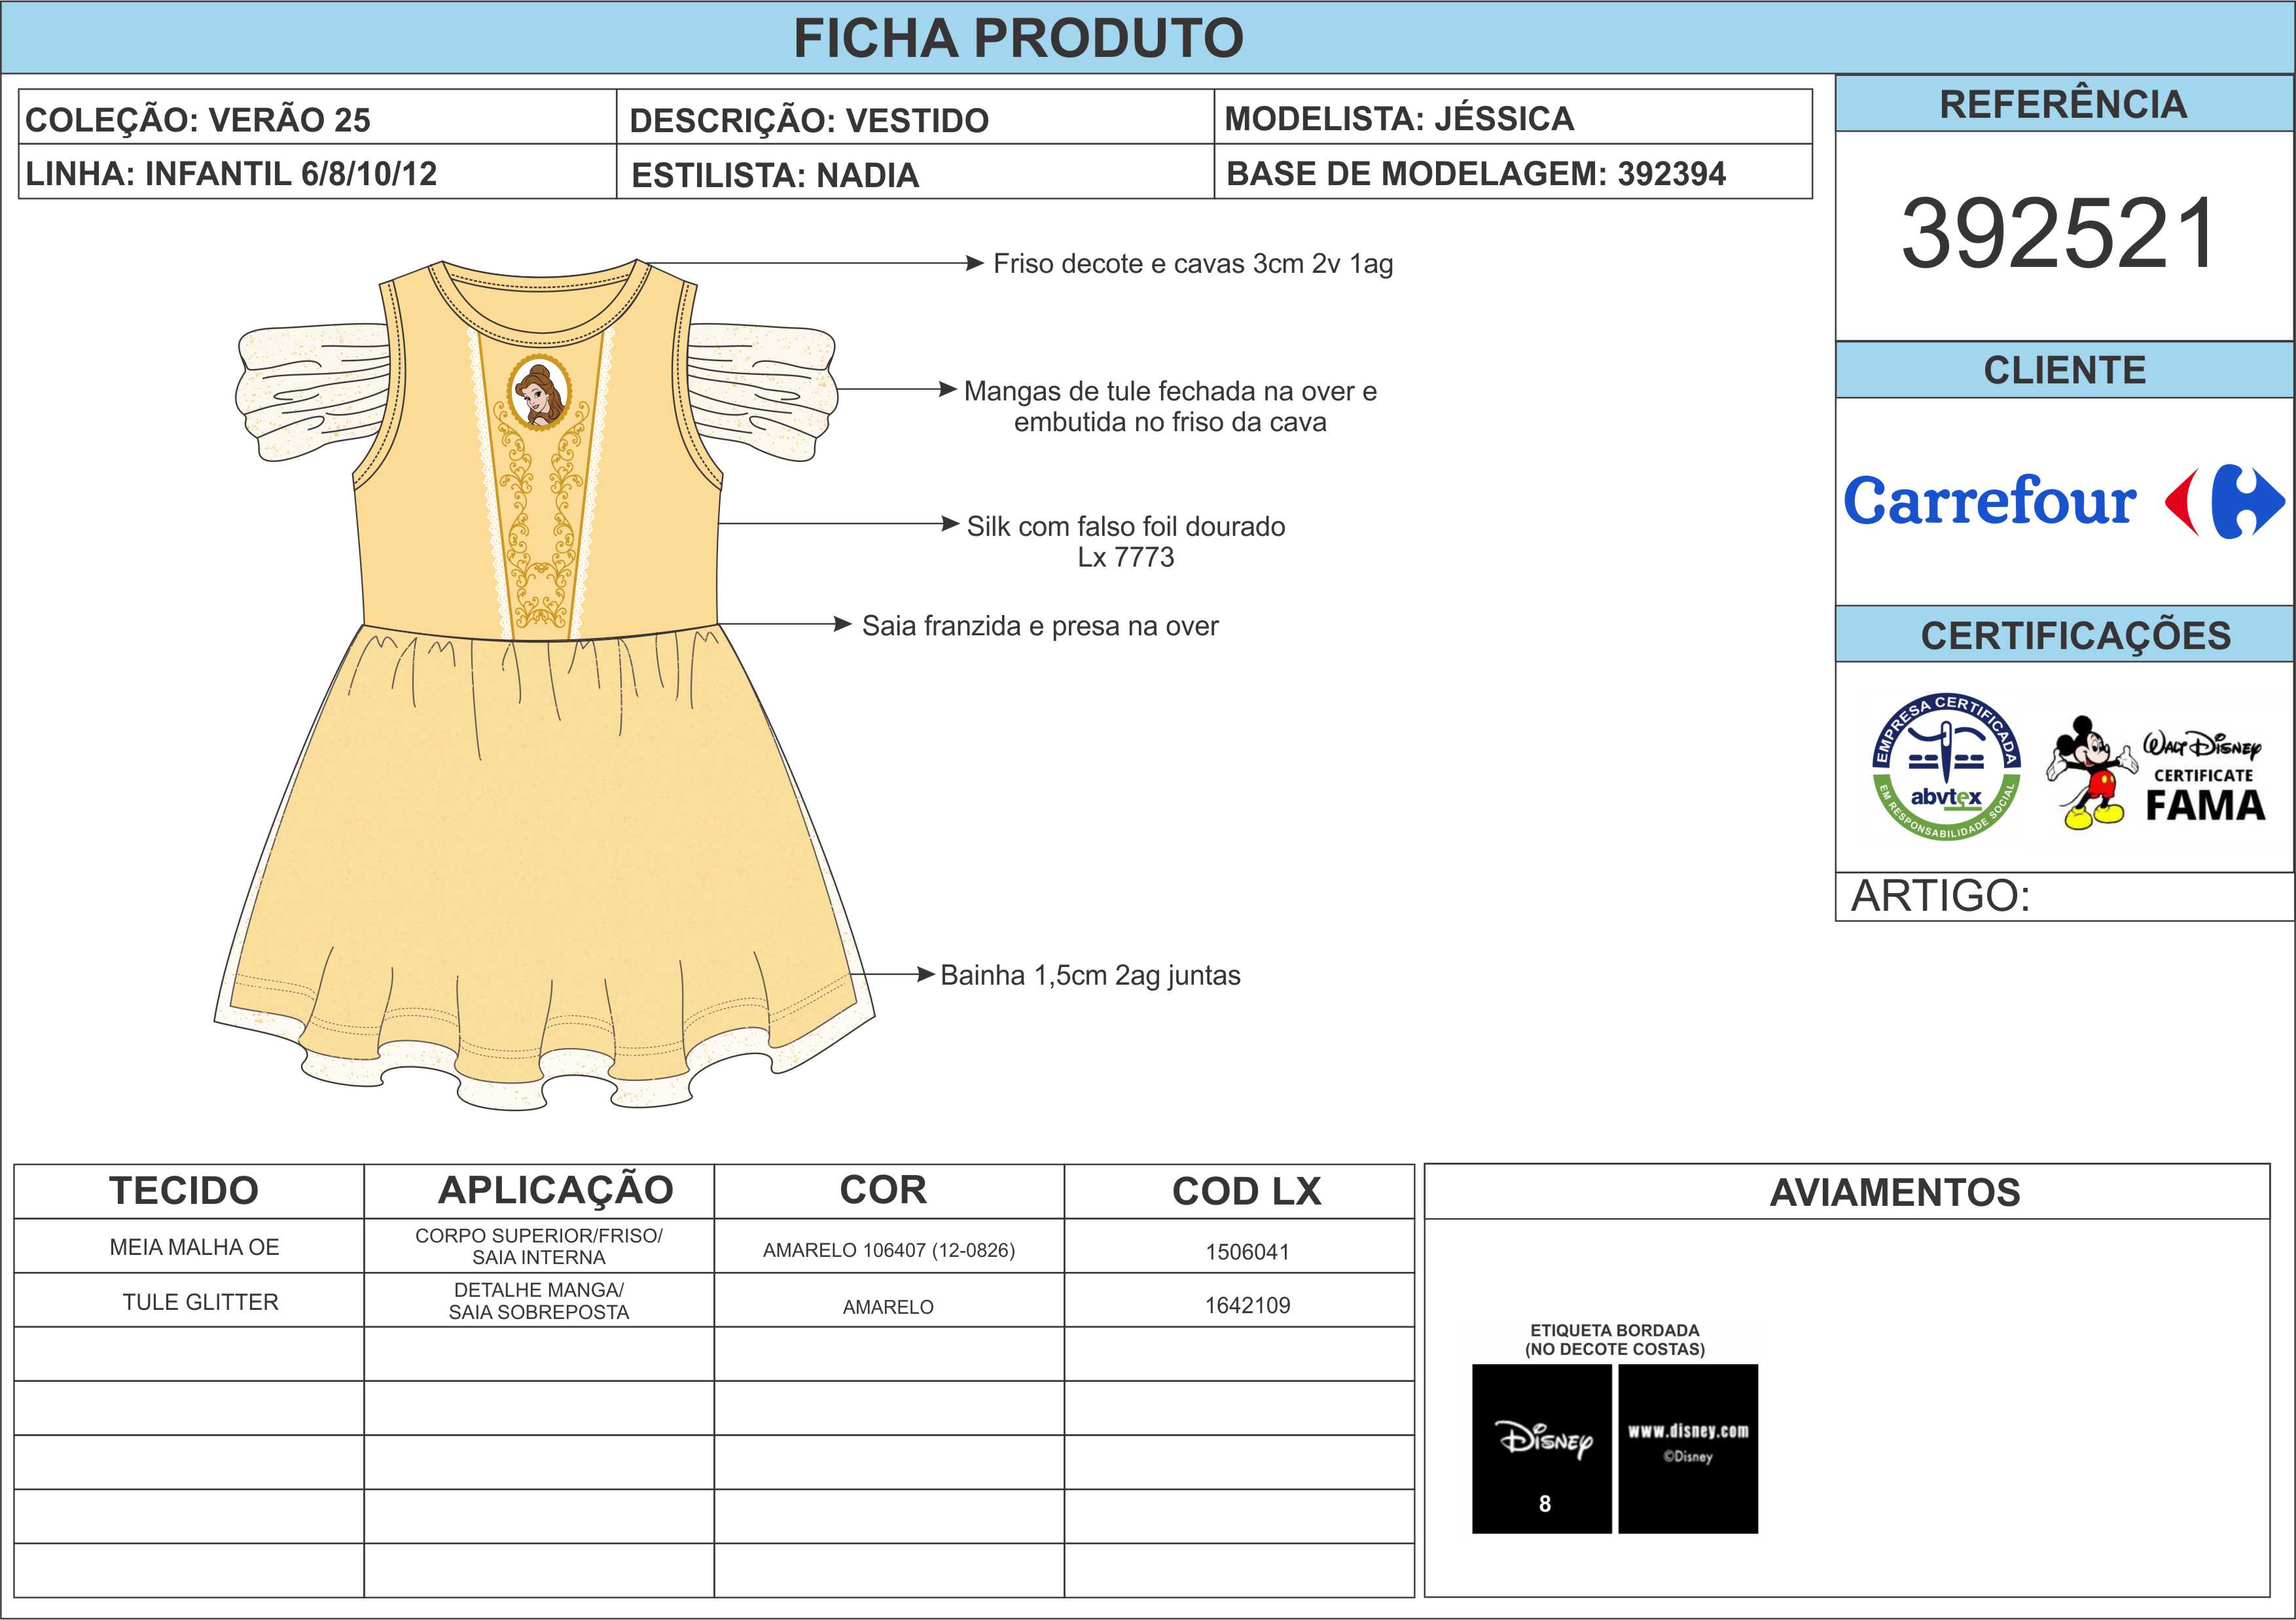This screenshot has height=1620, width=2296.
Task: Click the Walt Disney FAMA certificate logo
Action: pos(2204,777)
